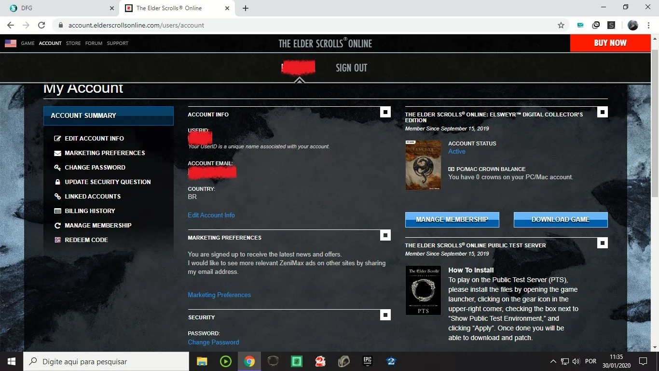Click the BUY NOW button
This screenshot has height=371, width=659.
point(610,43)
